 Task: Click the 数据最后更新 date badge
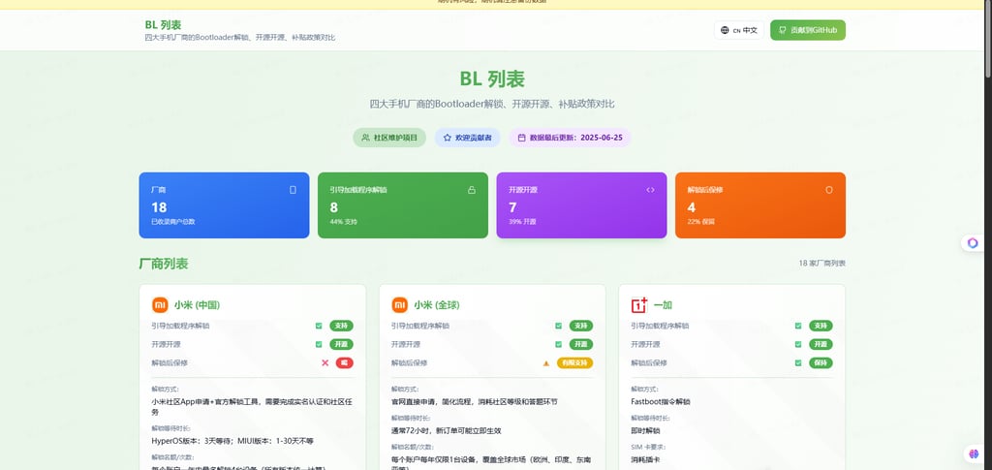pos(570,138)
